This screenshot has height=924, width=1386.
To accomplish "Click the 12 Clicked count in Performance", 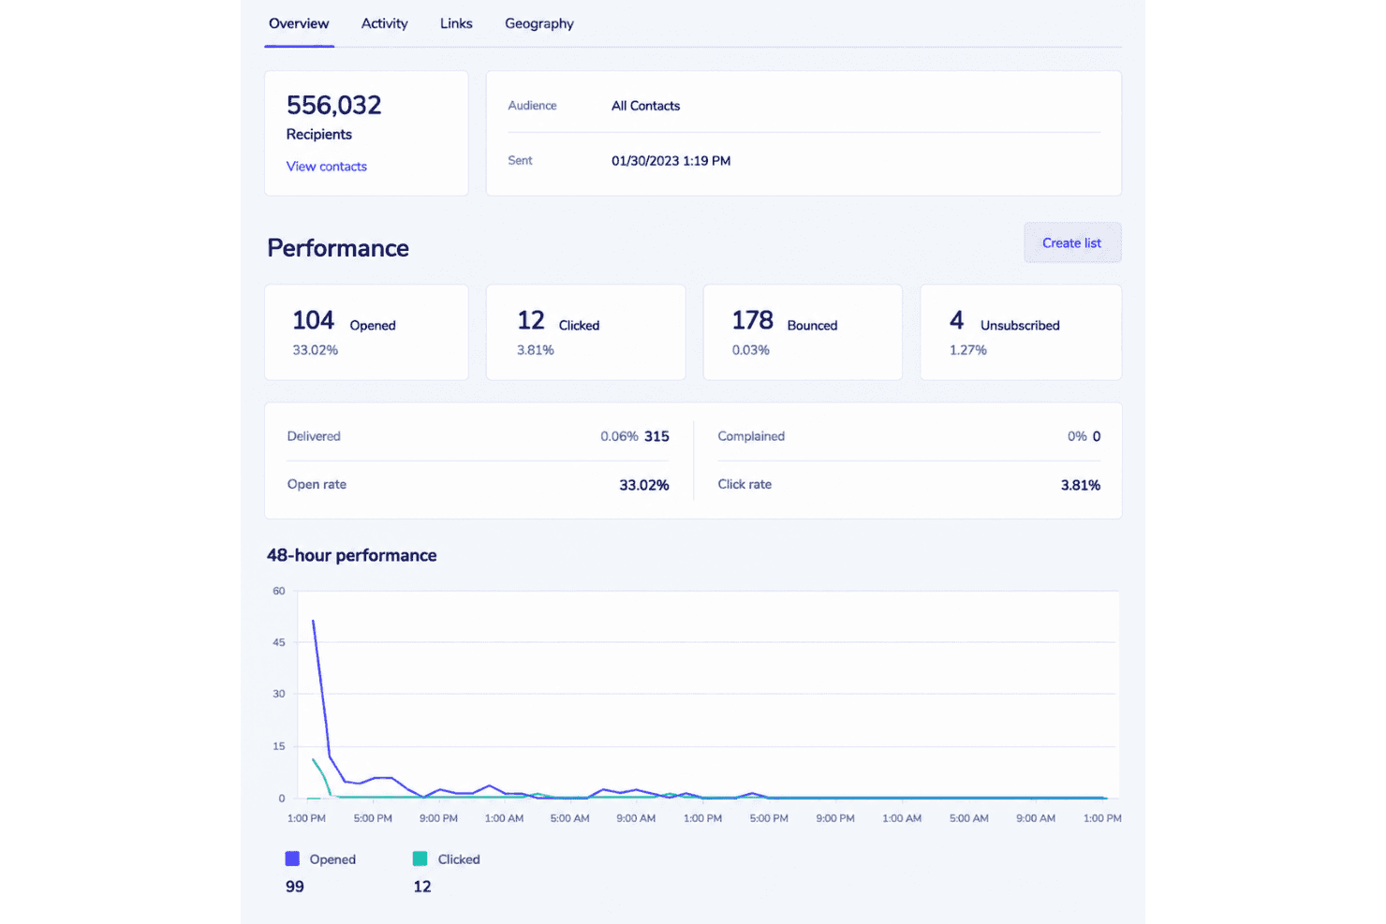I will (531, 320).
